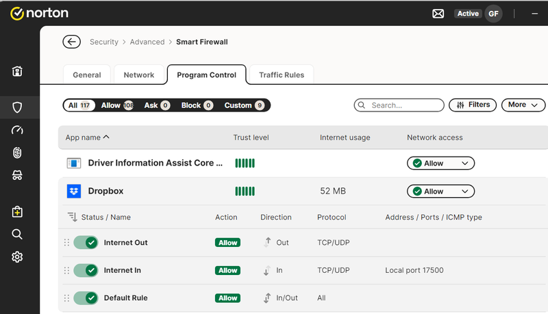Click the Filters button
The width and height of the screenshot is (548, 314).
(472, 105)
